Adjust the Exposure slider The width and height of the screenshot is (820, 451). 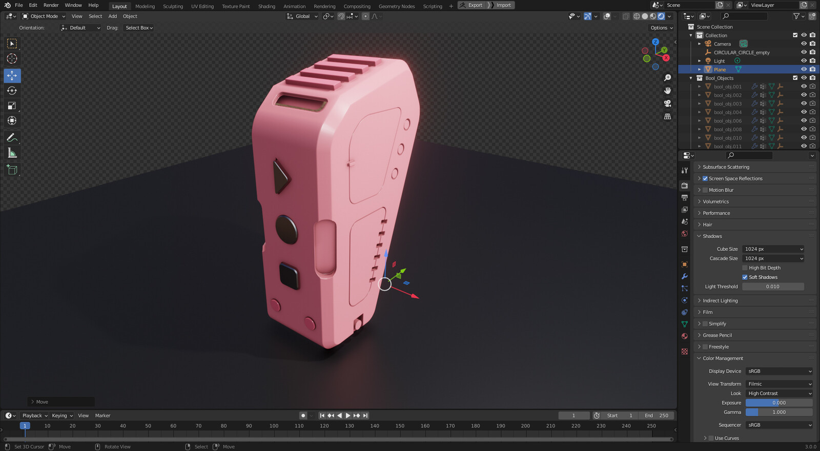pyautogui.click(x=779, y=403)
